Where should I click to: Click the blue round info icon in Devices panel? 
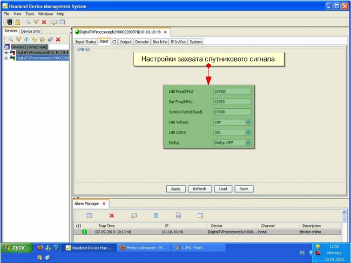pos(26,39)
